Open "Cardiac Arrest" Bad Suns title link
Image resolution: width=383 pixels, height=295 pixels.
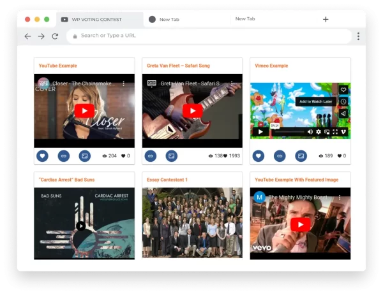66,180
